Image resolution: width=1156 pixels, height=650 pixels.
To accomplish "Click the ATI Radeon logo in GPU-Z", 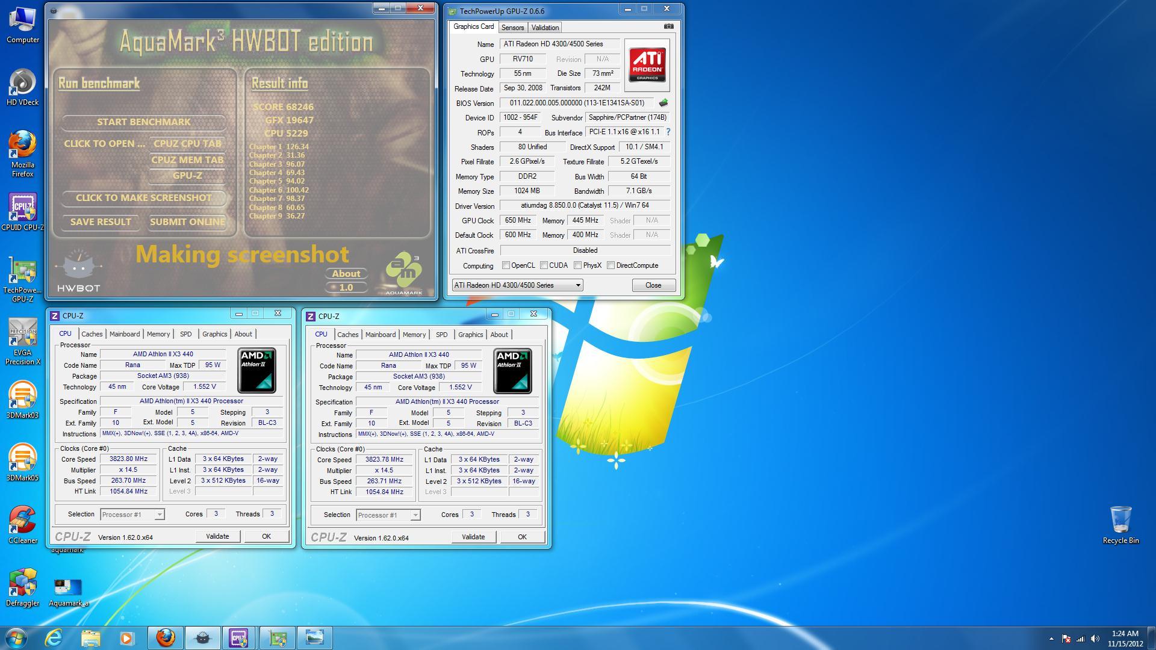I will click(647, 65).
